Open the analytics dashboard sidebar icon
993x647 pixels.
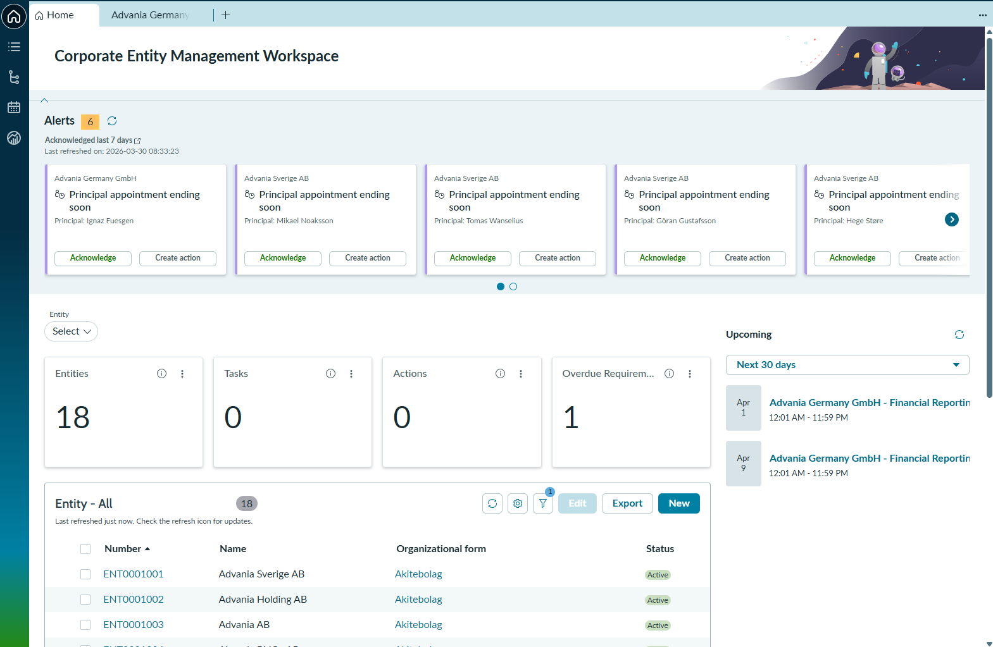click(14, 138)
